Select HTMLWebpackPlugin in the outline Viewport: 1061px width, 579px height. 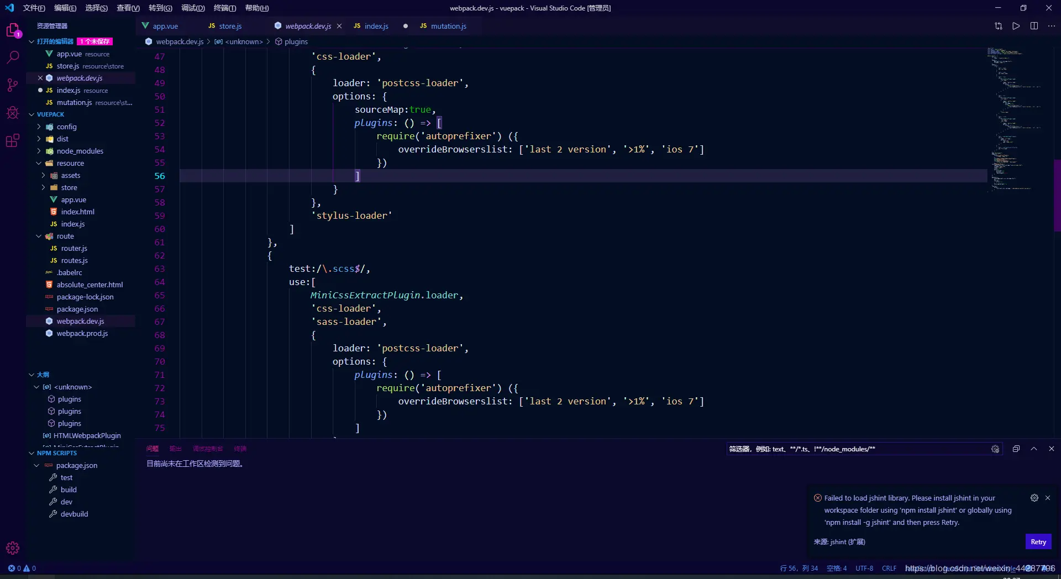point(87,435)
